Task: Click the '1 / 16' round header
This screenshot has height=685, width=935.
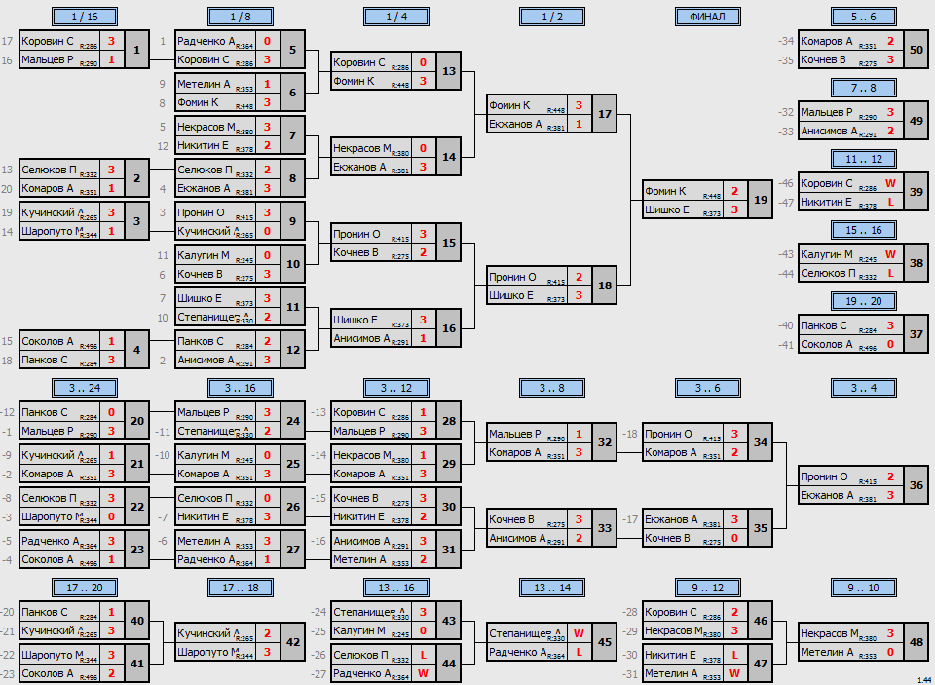Action: 85,17
